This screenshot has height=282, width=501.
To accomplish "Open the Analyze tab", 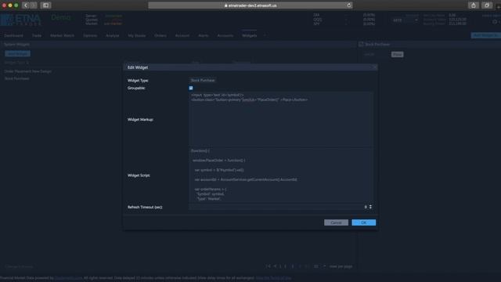I will pyautogui.click(x=113, y=35).
